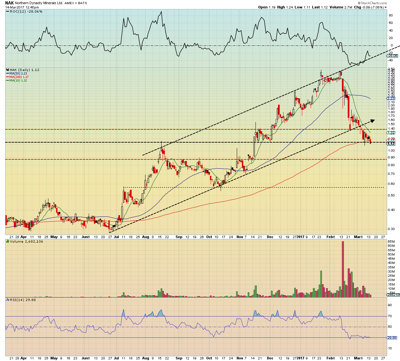Click the MA(200) red legend swatch
Viewport: 400px width, 361px height.
pos(7,77)
